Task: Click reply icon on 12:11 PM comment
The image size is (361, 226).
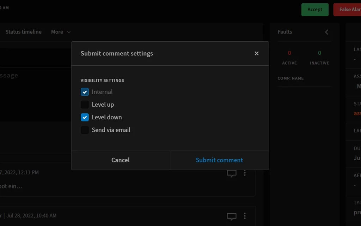Action: tap(231, 173)
